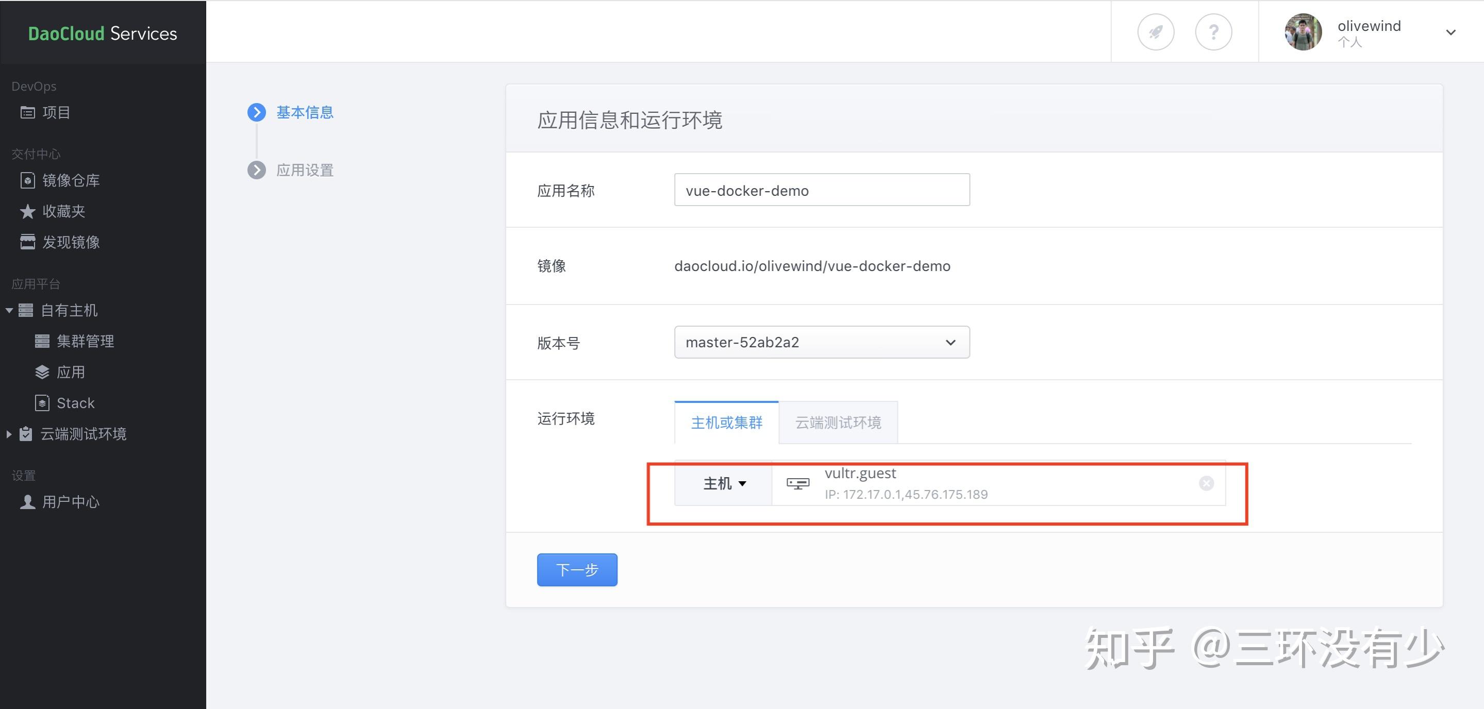This screenshot has height=709, width=1484.
Task: Click the 下一步 button
Action: pyautogui.click(x=577, y=569)
